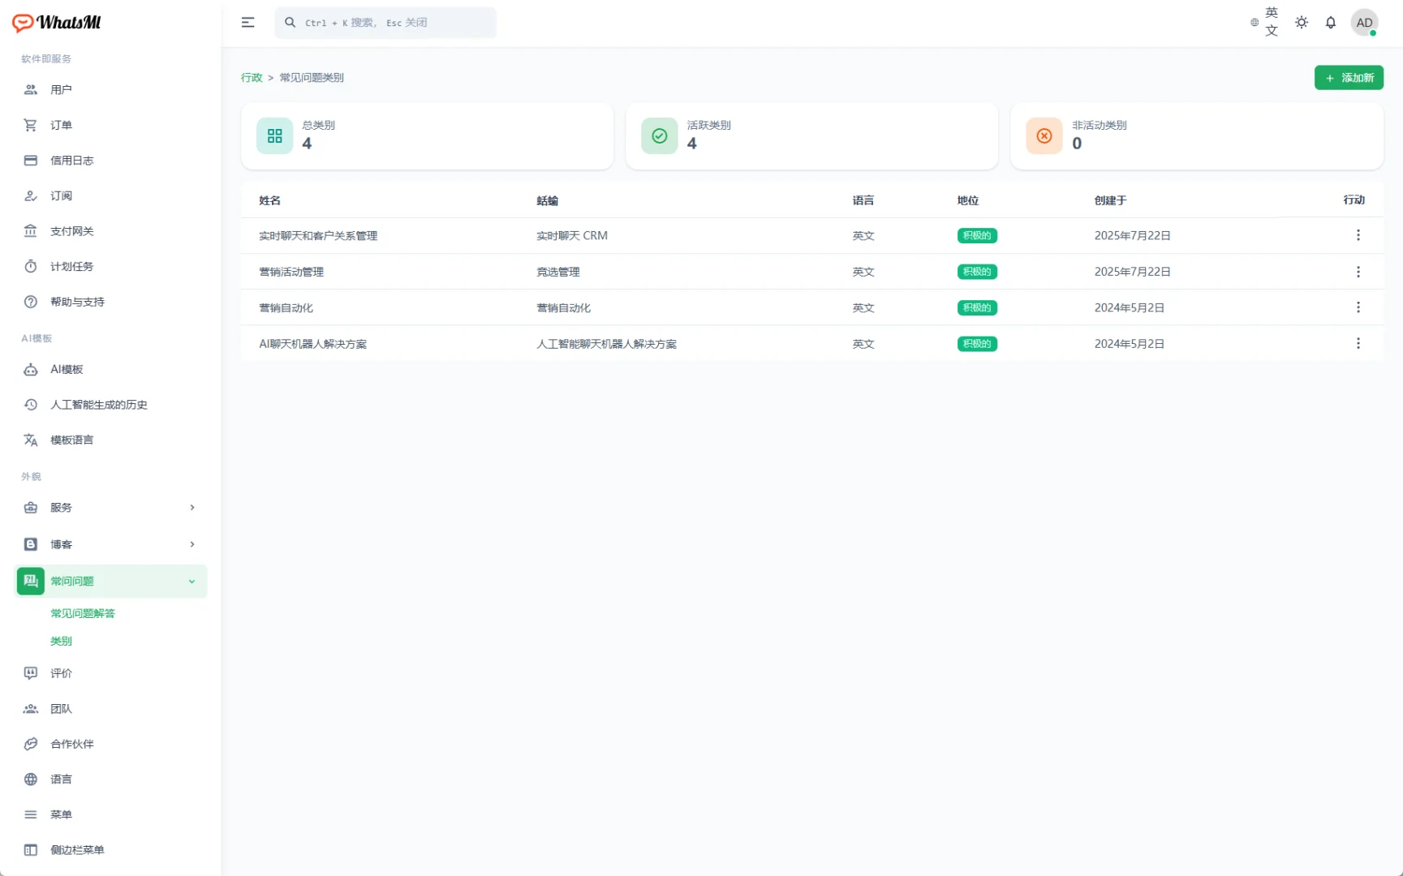Click the 创建于 column header
The image size is (1403, 876).
click(x=1110, y=200)
